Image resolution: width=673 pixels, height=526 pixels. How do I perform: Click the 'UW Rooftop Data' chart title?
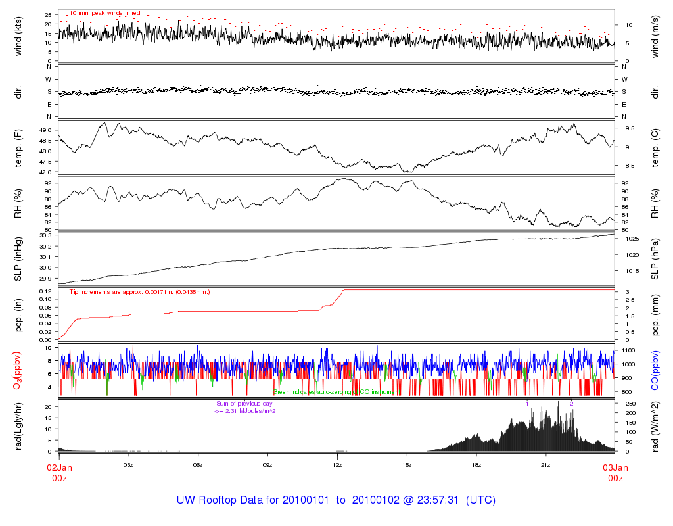(336, 500)
